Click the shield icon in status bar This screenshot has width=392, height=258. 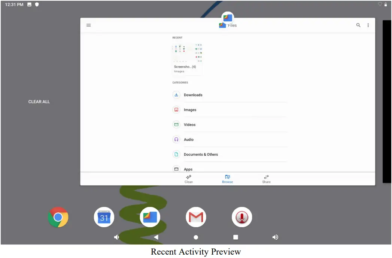tap(37, 4)
